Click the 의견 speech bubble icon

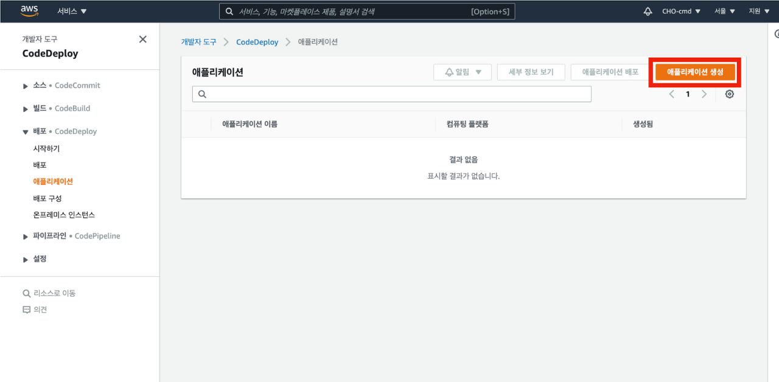(26, 310)
